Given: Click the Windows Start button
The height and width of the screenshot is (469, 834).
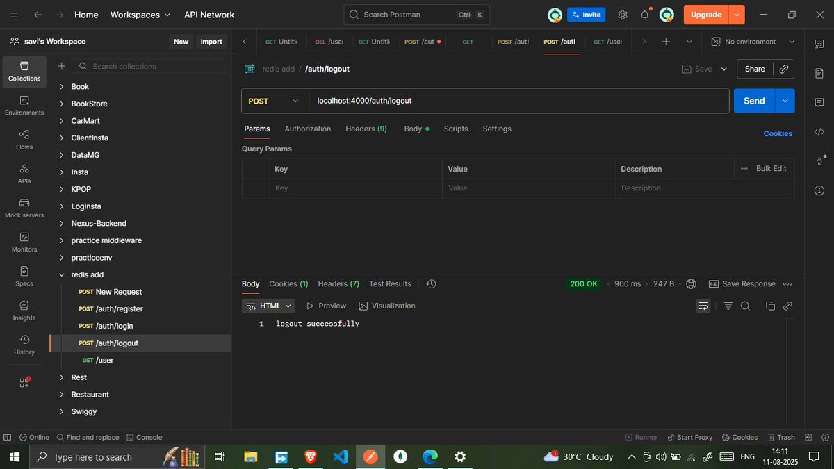Looking at the screenshot, I should (14, 456).
